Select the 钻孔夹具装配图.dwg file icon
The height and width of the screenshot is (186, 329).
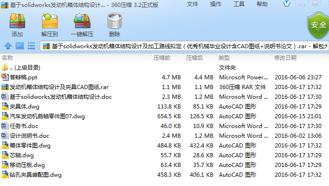click(x=5, y=174)
